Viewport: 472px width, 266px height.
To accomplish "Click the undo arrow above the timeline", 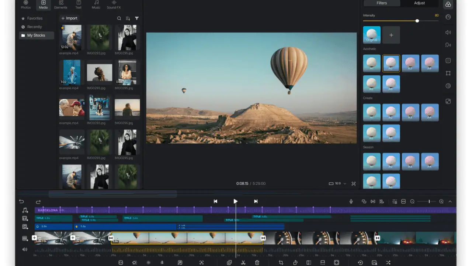I will click(21, 201).
